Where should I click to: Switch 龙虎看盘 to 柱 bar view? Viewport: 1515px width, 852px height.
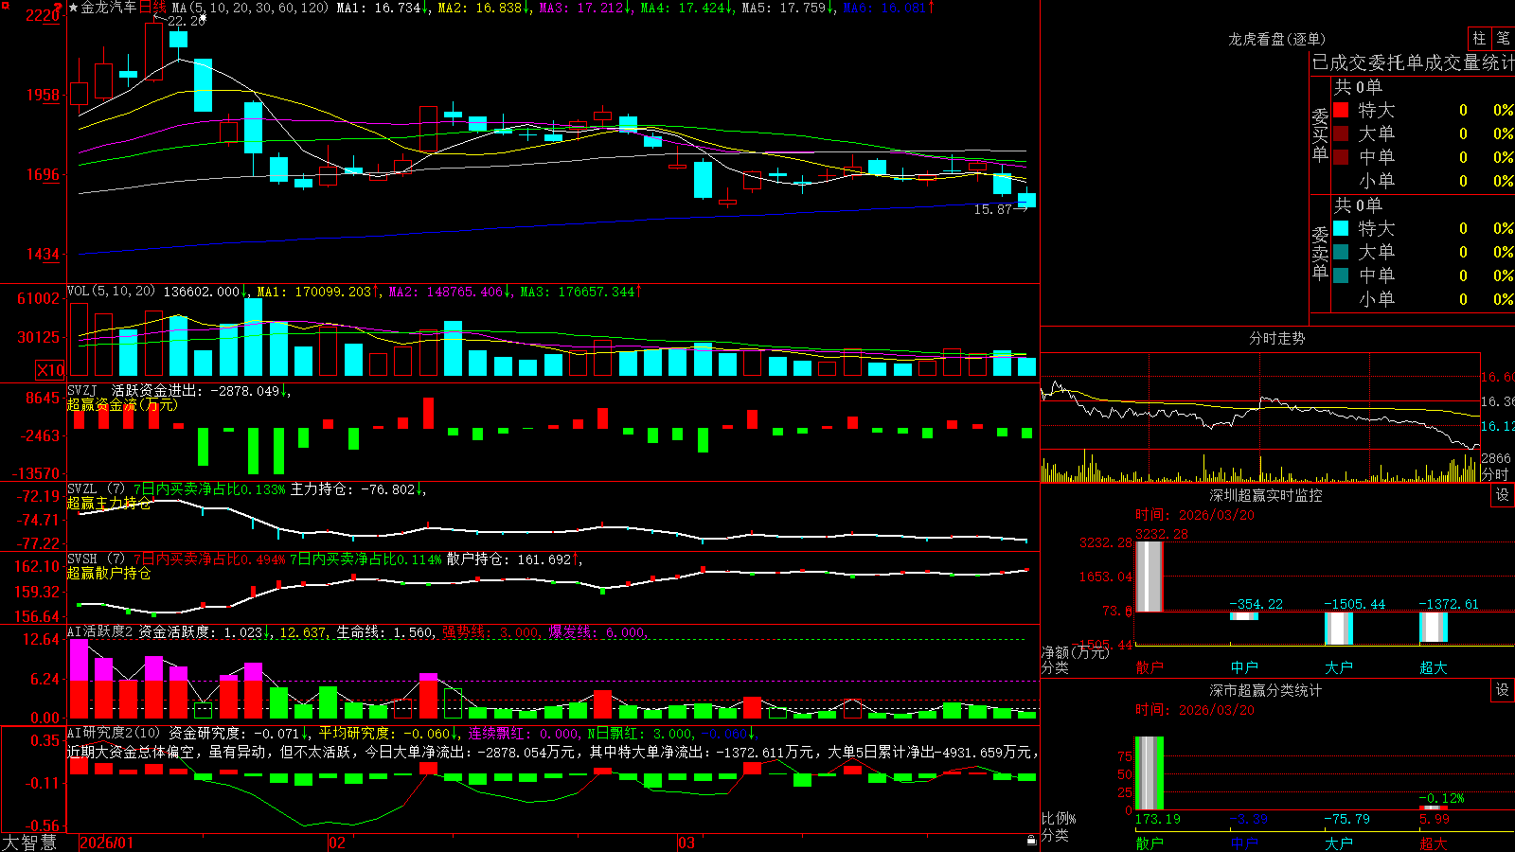click(1479, 38)
